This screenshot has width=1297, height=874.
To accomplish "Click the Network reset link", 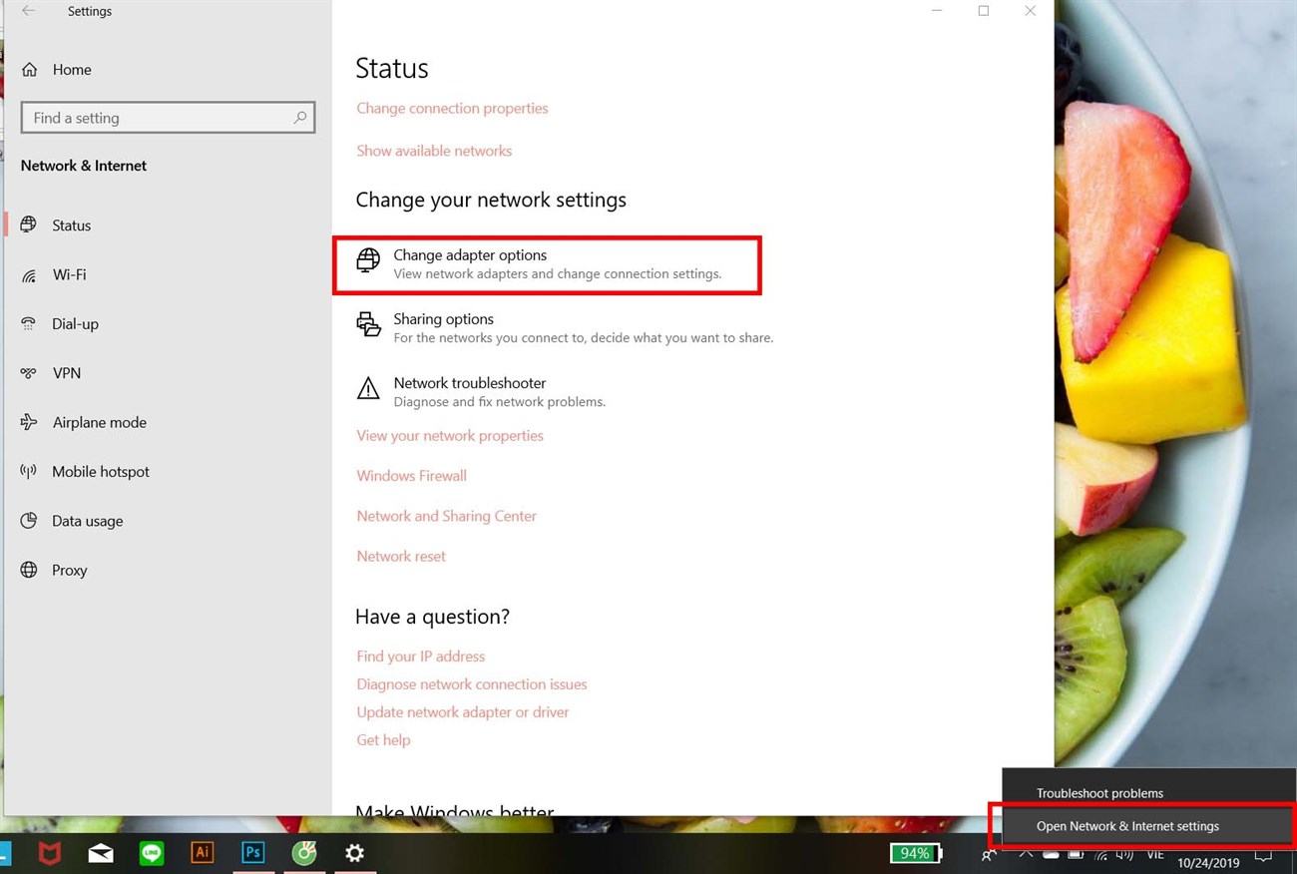I will [401, 556].
